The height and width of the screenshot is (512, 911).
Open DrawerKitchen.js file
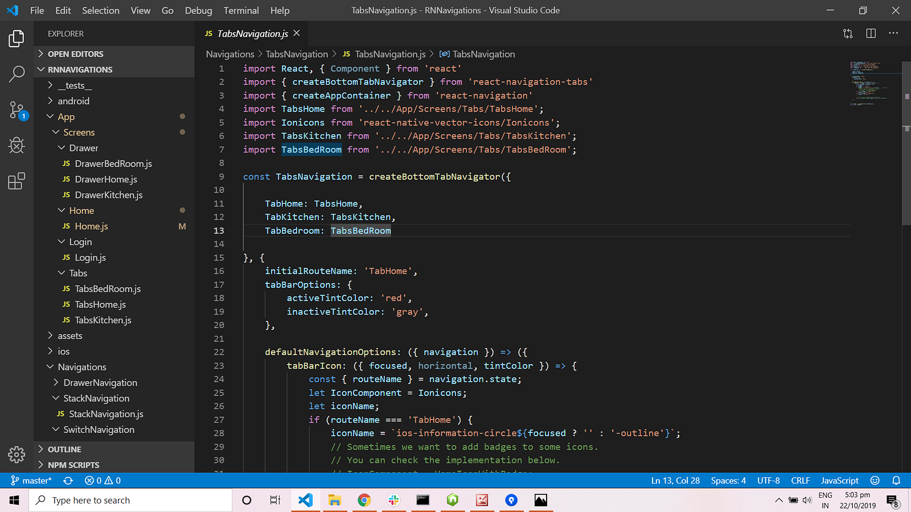114,195
